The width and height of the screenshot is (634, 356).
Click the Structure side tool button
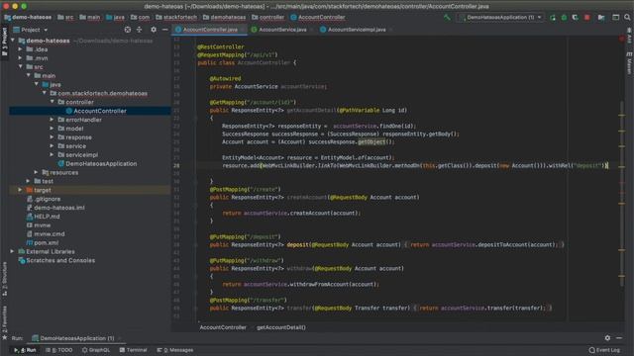(x=4, y=280)
